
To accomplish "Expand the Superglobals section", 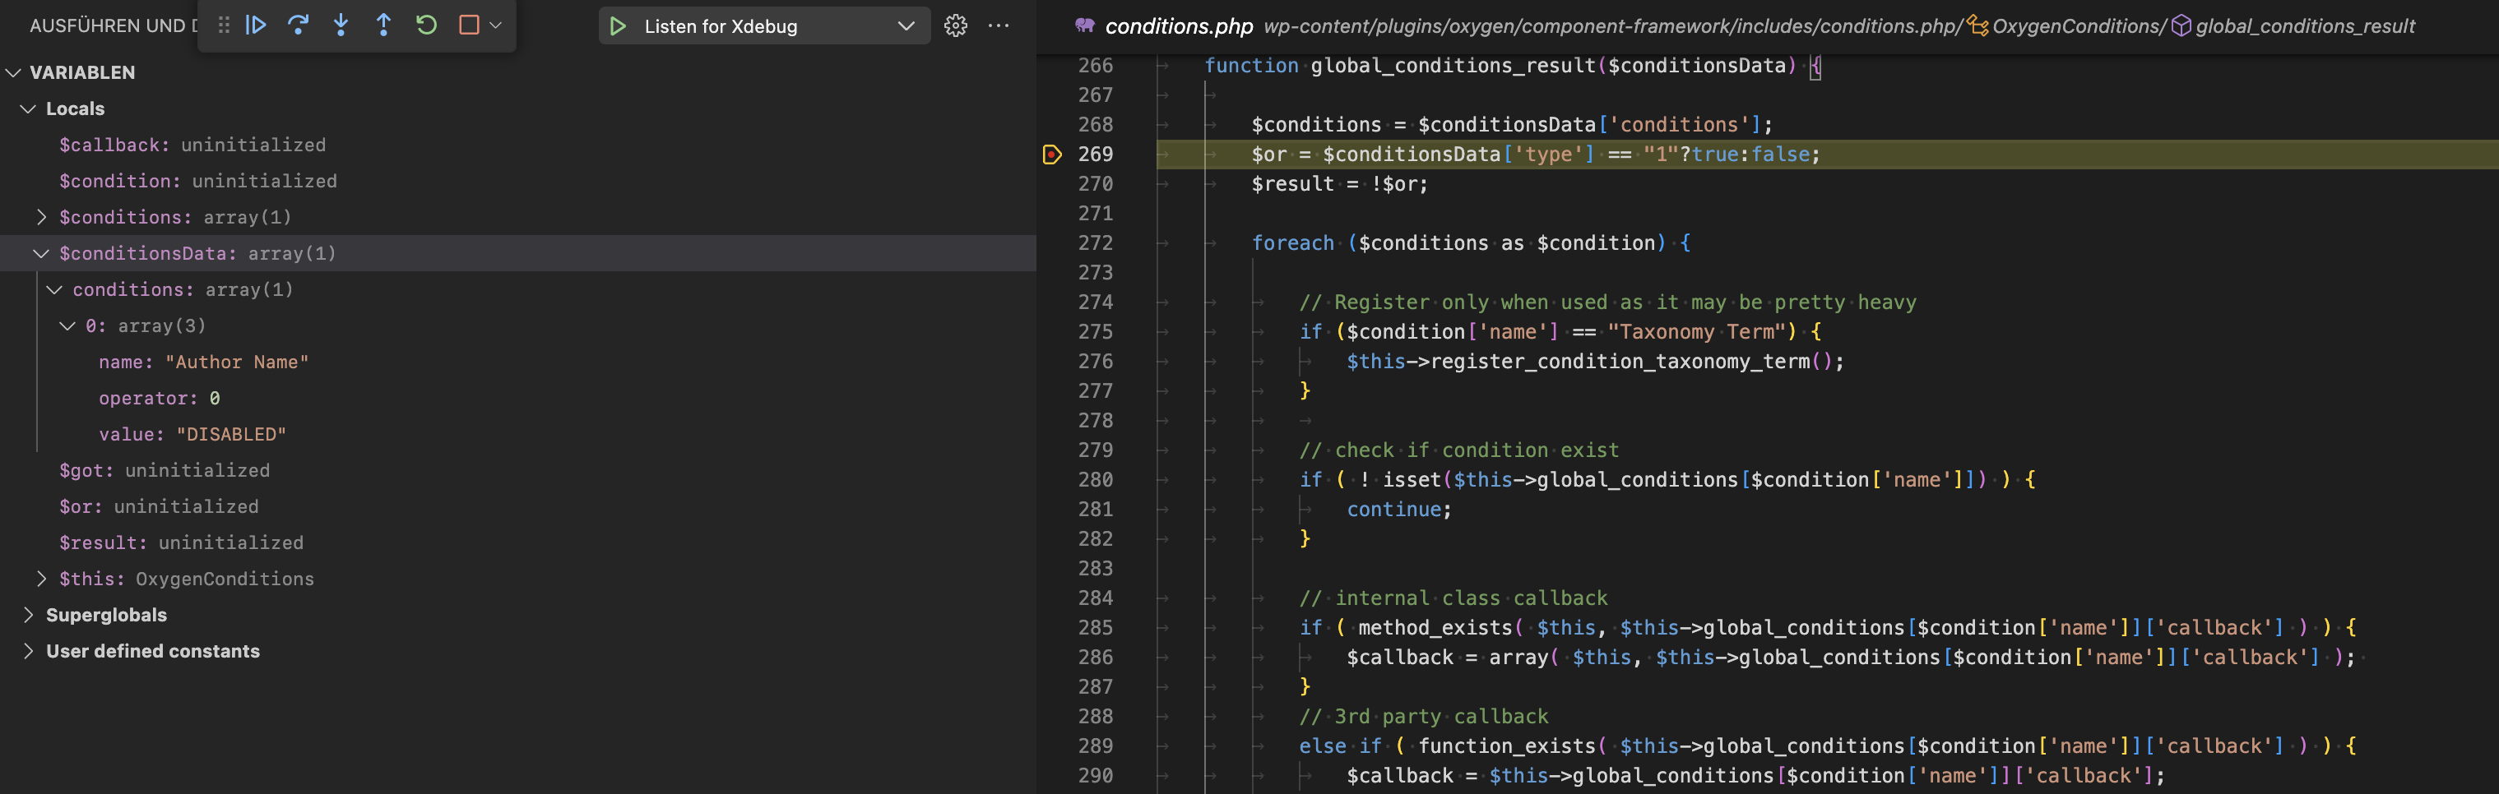I will click(x=28, y=615).
